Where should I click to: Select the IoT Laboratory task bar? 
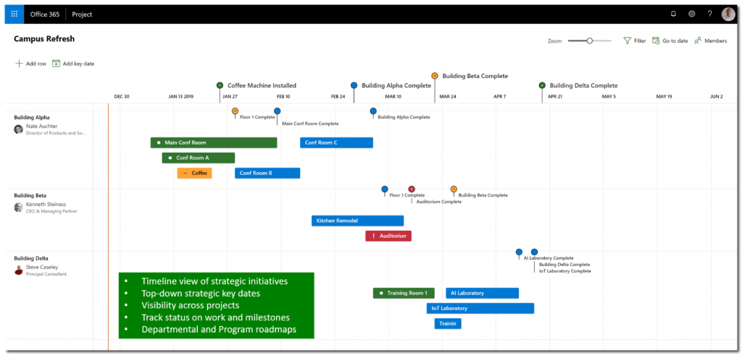480,308
